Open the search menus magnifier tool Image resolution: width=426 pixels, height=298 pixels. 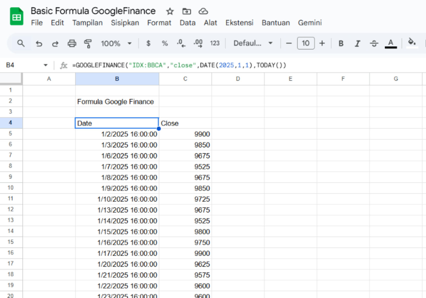point(21,43)
